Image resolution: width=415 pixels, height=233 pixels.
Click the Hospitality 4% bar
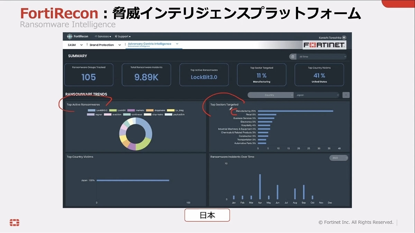[264, 125]
